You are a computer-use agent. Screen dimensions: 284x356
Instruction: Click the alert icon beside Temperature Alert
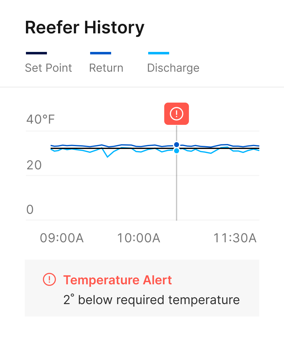(49, 280)
